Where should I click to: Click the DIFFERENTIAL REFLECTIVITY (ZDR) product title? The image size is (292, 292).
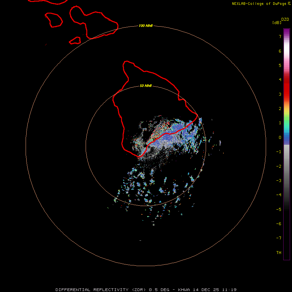(x=102, y=290)
